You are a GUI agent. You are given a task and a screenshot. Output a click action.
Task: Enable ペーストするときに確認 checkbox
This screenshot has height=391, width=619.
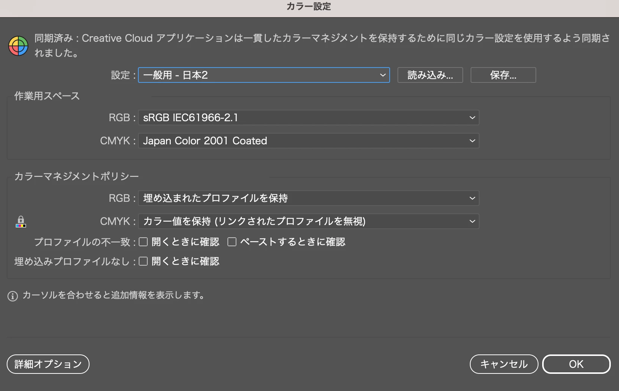point(232,242)
